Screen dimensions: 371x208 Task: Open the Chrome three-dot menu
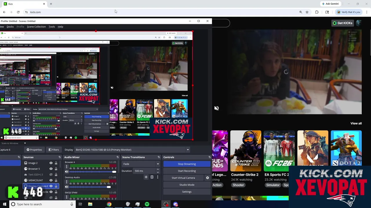tap(367, 12)
